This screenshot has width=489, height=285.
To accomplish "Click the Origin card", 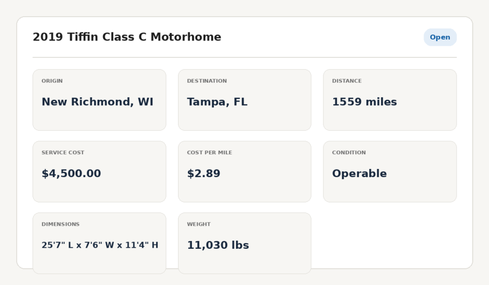I will pyautogui.click(x=99, y=100).
